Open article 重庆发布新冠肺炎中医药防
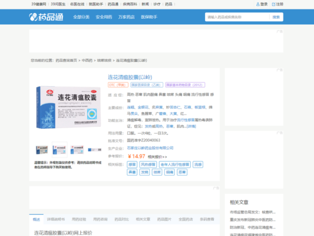 253,219
